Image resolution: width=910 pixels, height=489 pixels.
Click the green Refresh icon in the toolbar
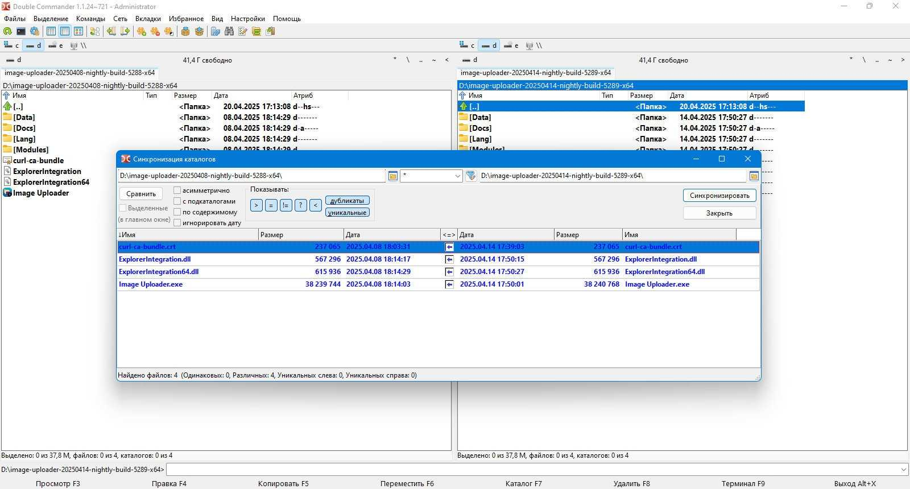tap(7, 31)
